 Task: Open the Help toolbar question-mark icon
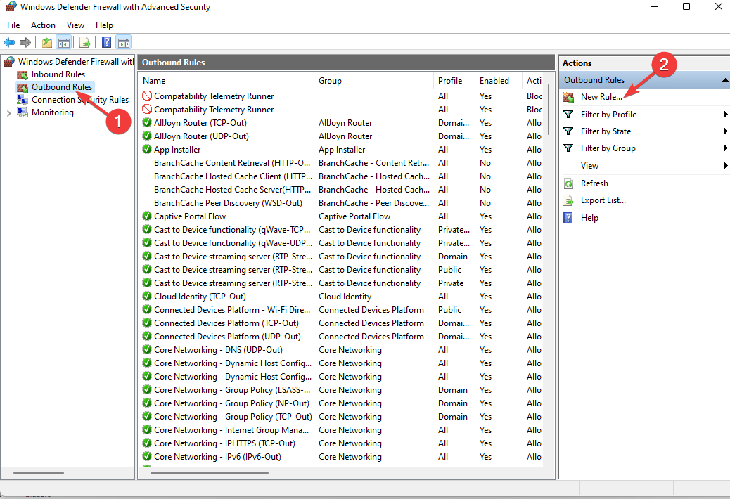tap(107, 42)
